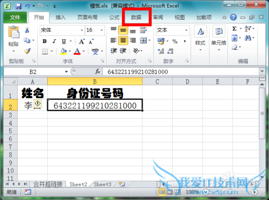Viewport: 269px width, 200px height.
Task: Align text left
Action: [x=114, y=40]
